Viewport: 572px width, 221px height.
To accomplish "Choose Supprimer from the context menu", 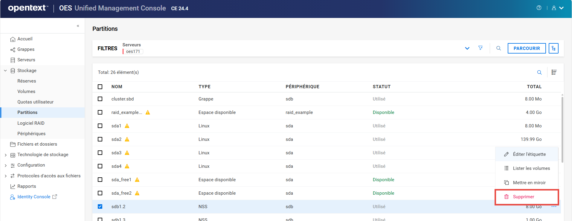I will (x=523, y=197).
